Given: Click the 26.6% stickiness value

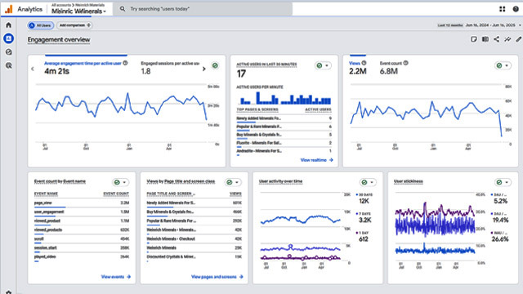Looking at the screenshot, I should (x=500, y=239).
